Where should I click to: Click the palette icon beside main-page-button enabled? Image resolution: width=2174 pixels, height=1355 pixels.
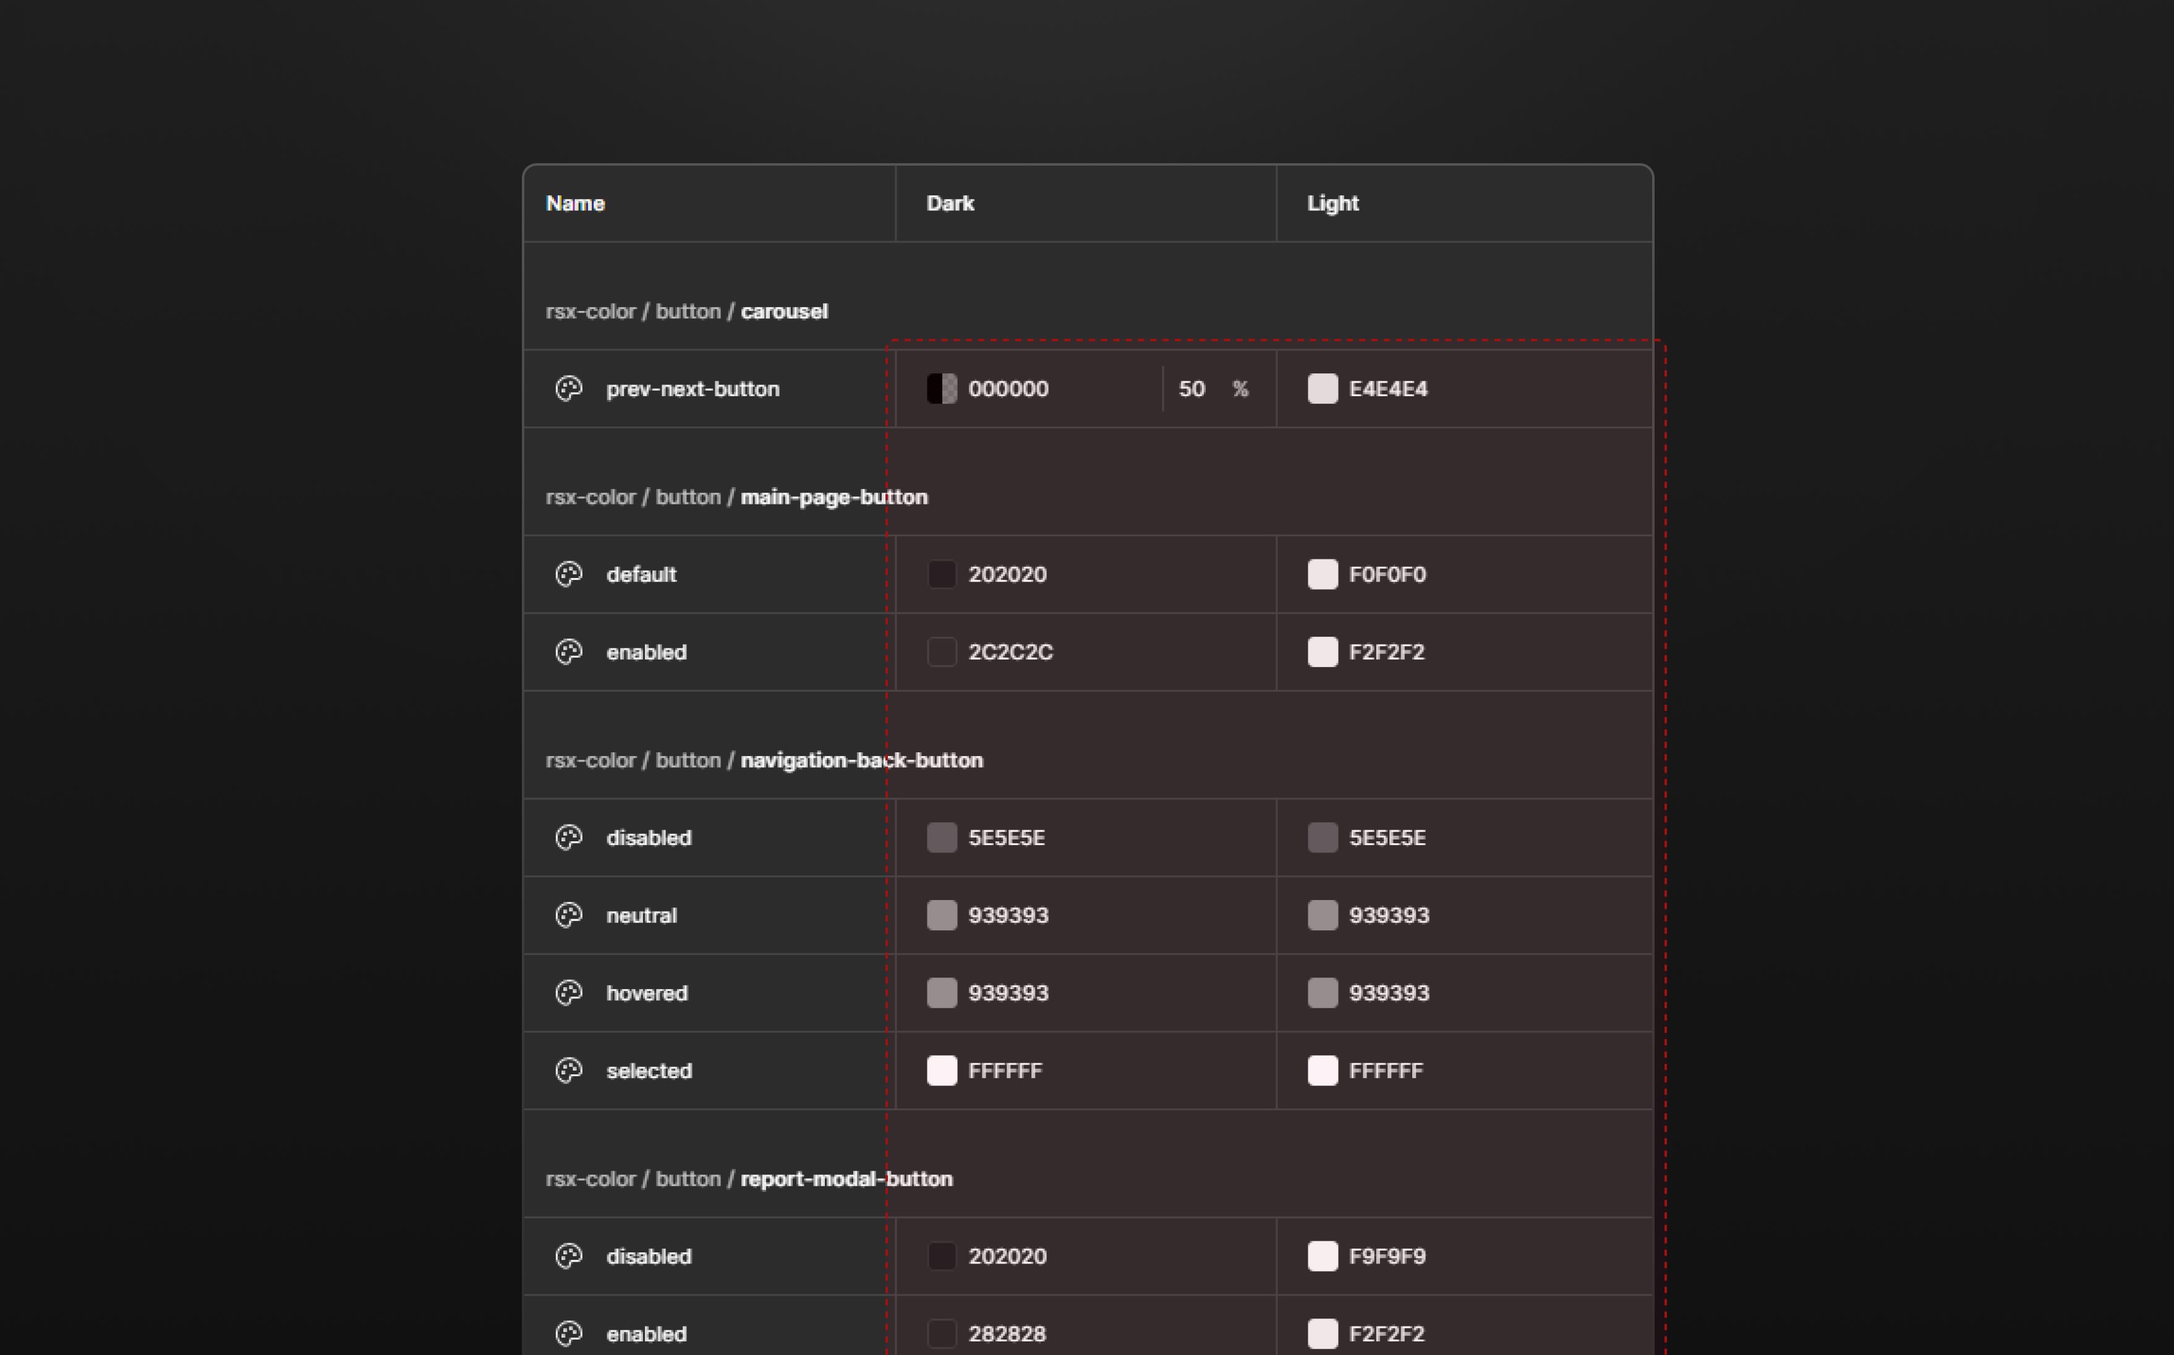pos(569,652)
